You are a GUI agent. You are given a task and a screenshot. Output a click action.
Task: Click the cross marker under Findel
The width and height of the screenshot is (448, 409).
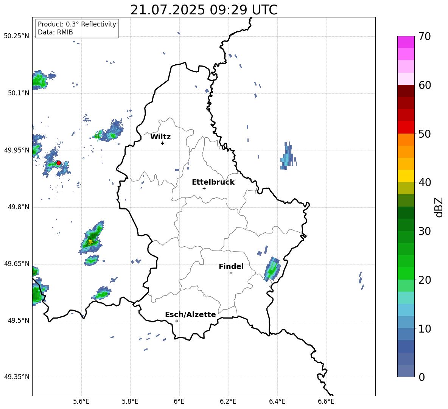pyautogui.click(x=231, y=273)
